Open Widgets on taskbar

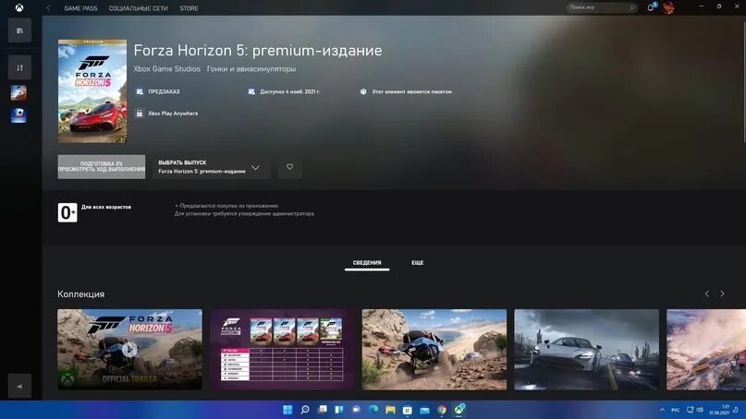pyautogui.click(x=339, y=410)
